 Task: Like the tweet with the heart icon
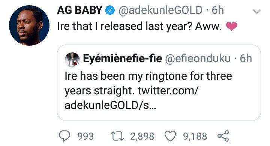tap(170, 136)
